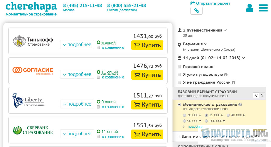Uncheck Медицинское страхование

(x=179, y=105)
